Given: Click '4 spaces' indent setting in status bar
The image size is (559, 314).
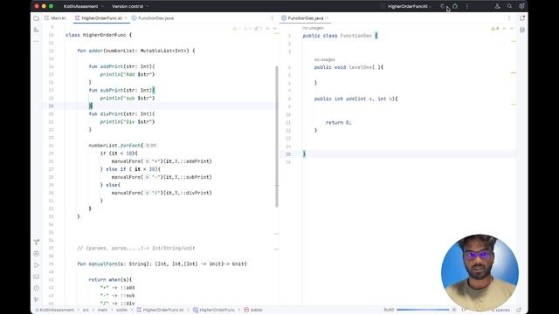Looking at the screenshot, I should point(501,311).
